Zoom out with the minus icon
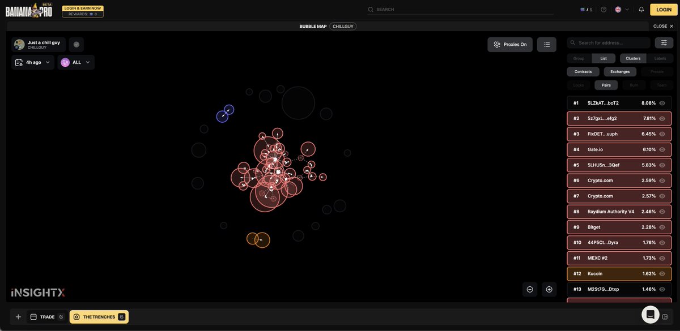This screenshot has height=331, width=680. click(x=530, y=289)
